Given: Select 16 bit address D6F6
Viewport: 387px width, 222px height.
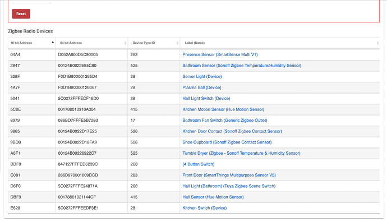Looking at the screenshot, I should pyautogui.click(x=15, y=186).
